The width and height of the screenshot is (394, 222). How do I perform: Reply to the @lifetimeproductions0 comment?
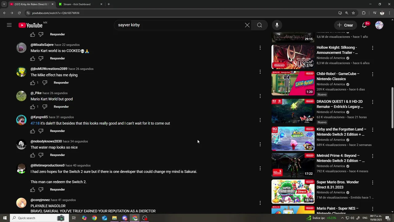pos(58,190)
